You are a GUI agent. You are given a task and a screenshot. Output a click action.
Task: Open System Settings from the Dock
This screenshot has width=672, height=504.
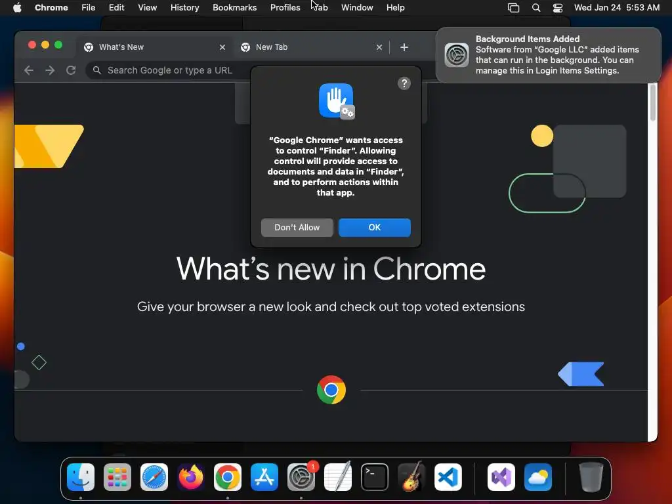301,477
